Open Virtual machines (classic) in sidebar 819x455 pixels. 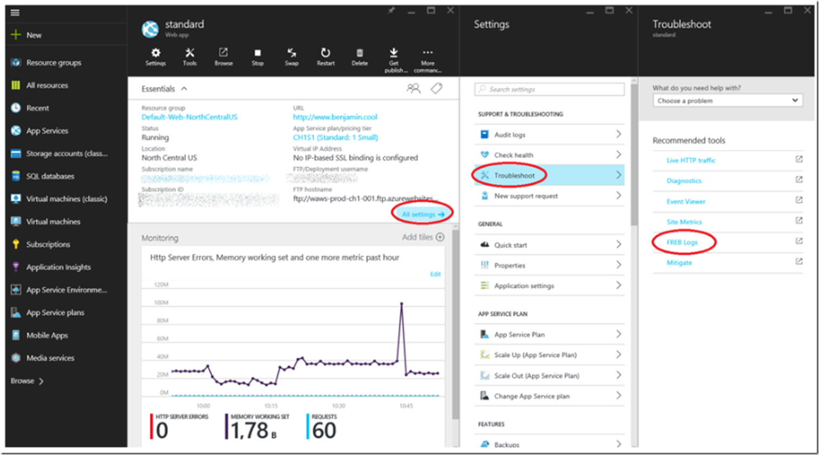[67, 199]
